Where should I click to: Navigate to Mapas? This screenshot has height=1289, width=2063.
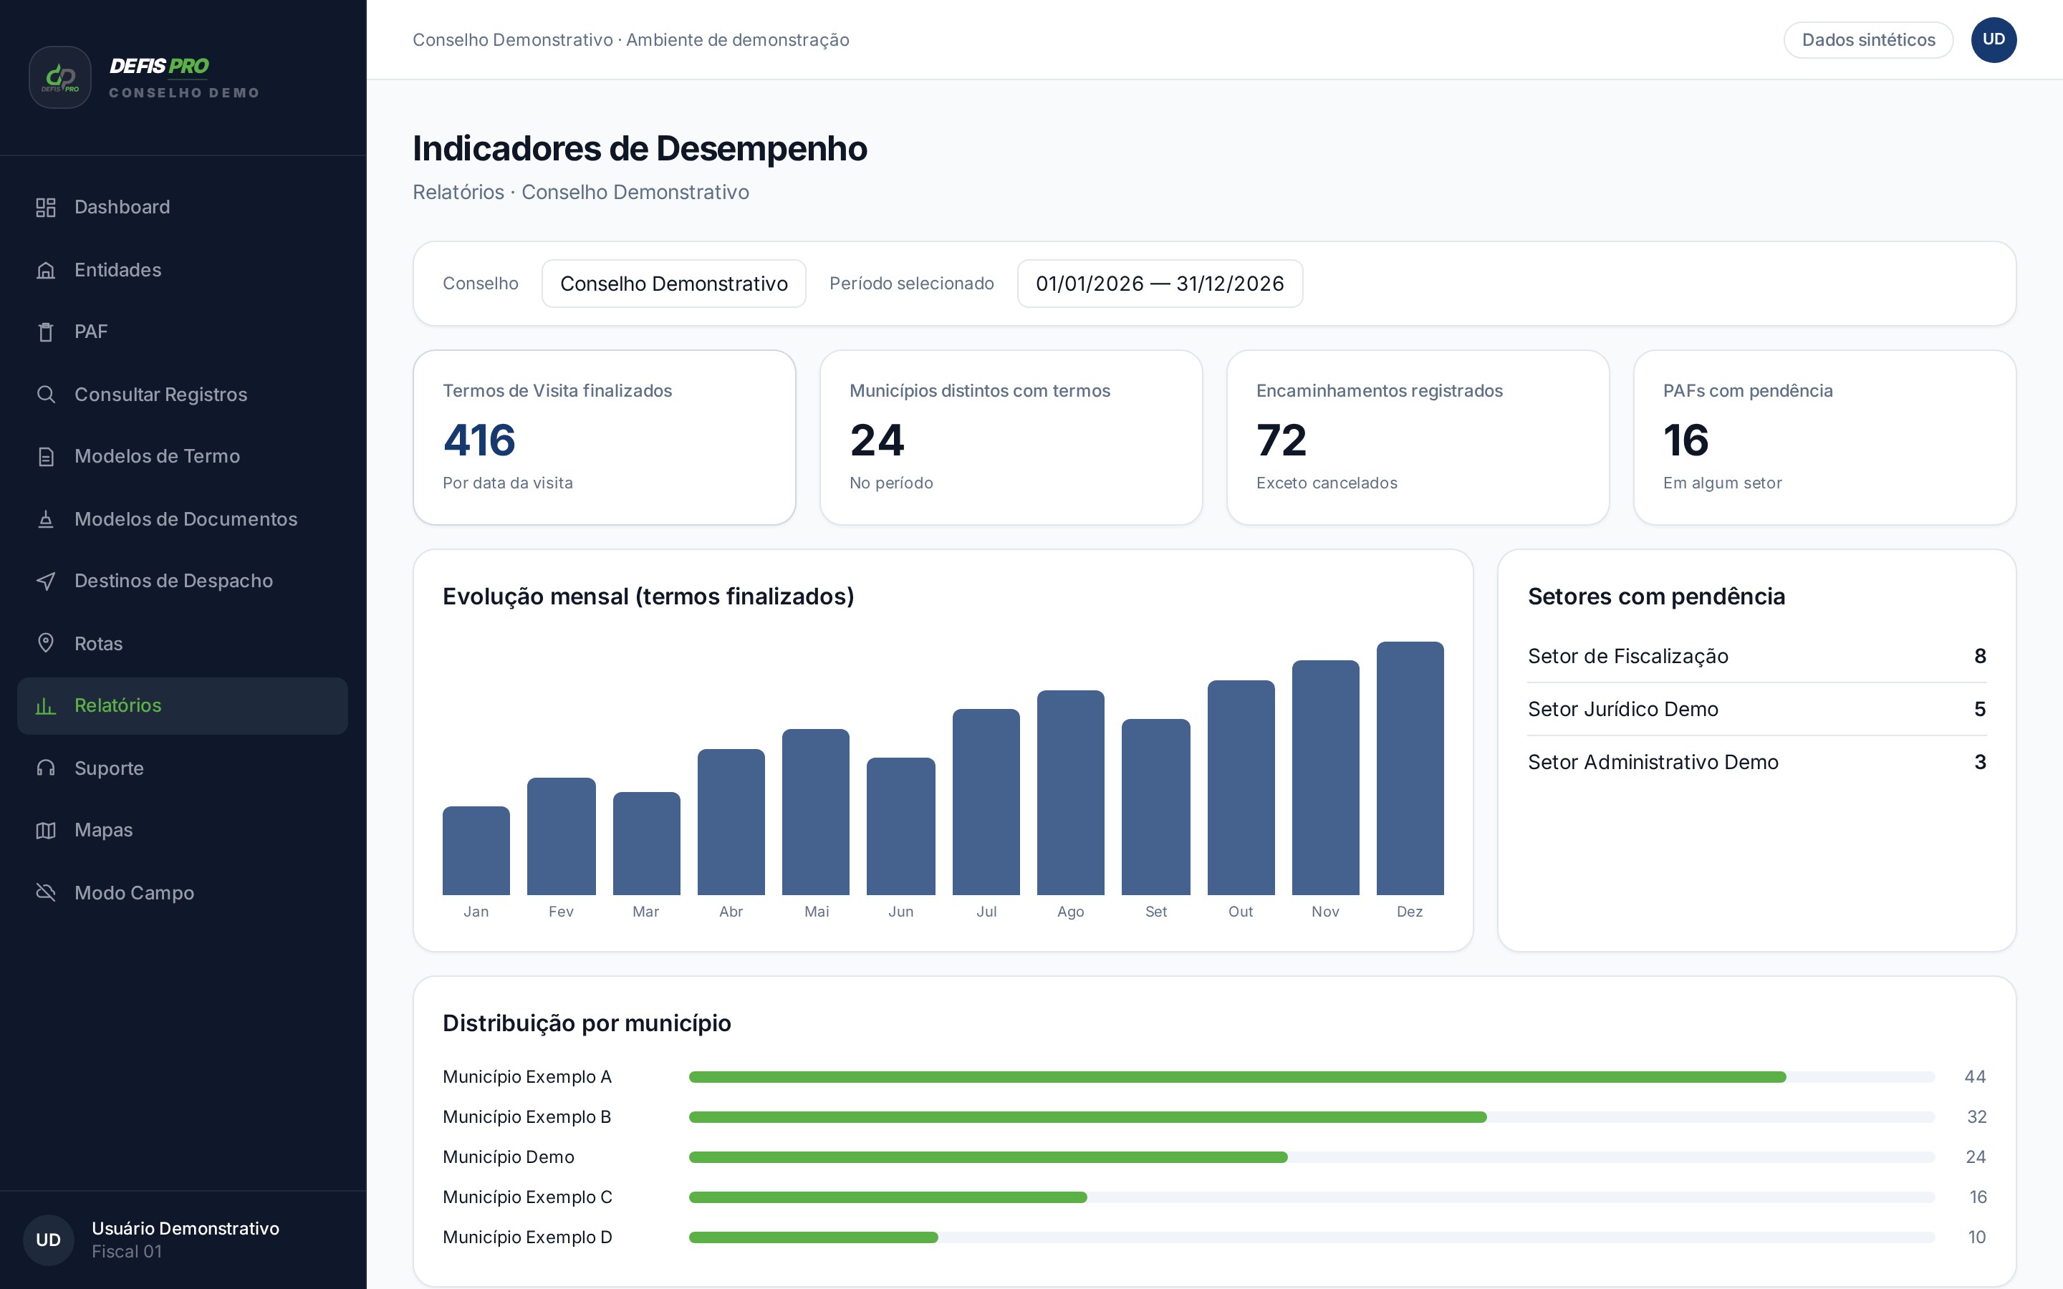click(x=183, y=831)
